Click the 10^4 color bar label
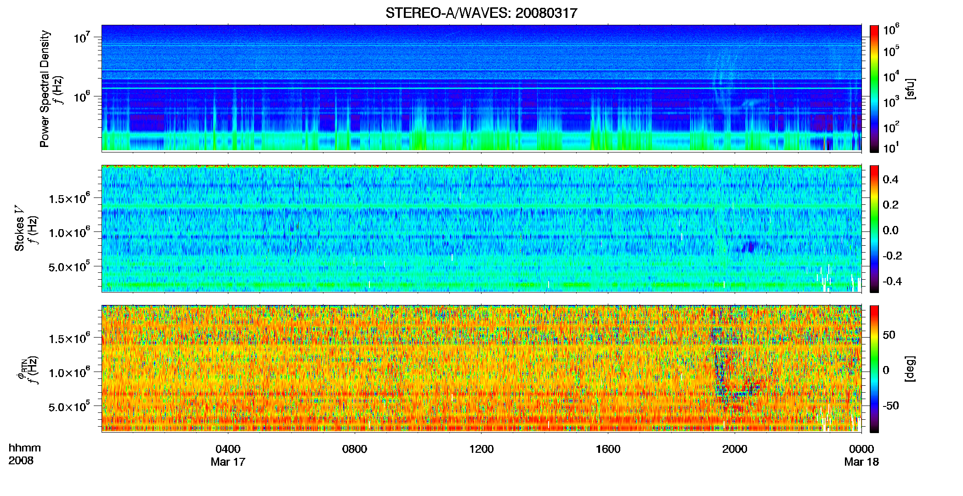The height and width of the screenshot is (496, 963). click(891, 77)
